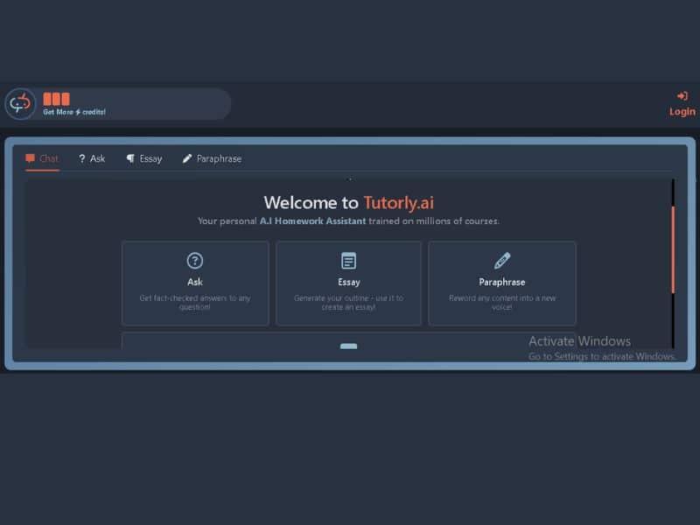Image resolution: width=700 pixels, height=525 pixels.
Task: Click the 'A.I Homework Assistant' text
Action: point(312,221)
